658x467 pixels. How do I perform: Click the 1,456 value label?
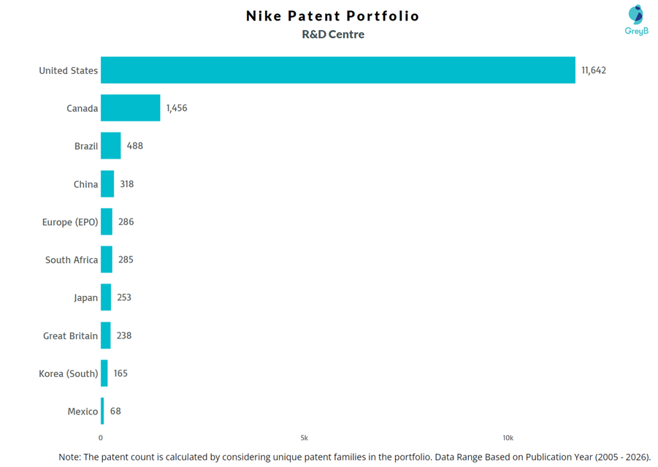pos(177,108)
